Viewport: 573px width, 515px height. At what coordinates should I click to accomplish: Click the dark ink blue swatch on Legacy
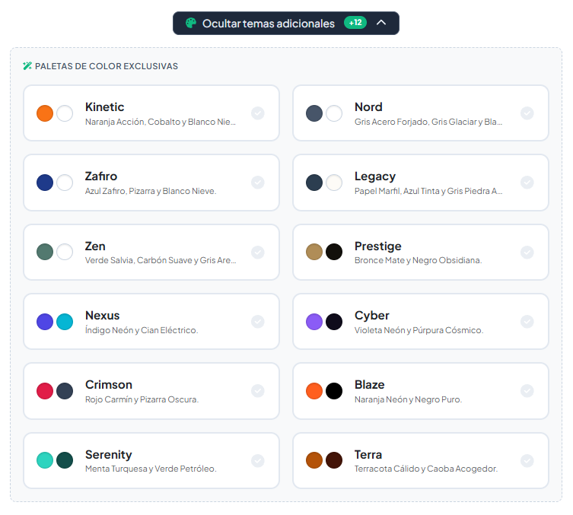314,183
